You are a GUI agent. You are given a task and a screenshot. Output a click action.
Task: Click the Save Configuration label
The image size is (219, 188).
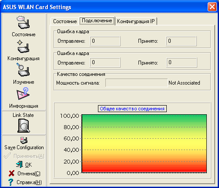[x=24, y=147]
